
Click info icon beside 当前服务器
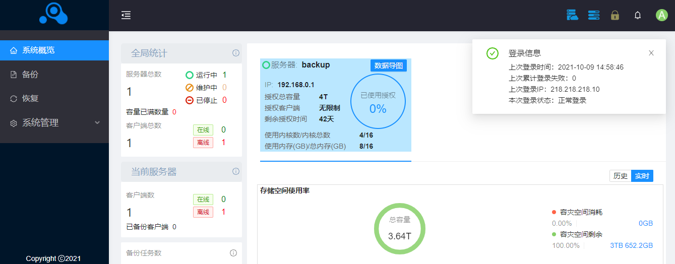coord(235,171)
